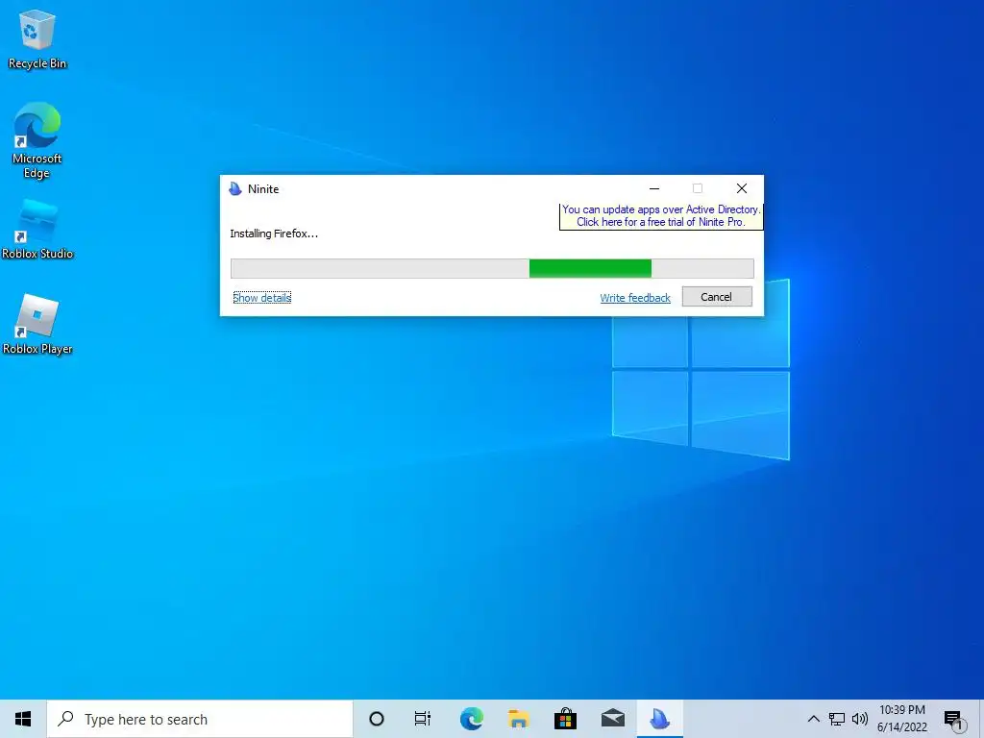Select the Microsoft Edge desktop shortcut

pos(37,140)
